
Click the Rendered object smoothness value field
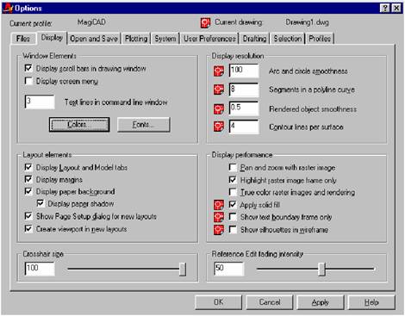tap(244, 108)
